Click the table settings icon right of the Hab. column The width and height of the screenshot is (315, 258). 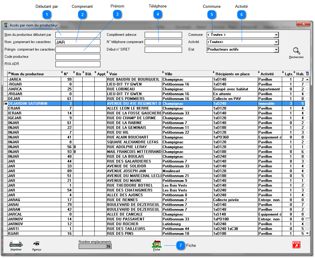tap(307, 74)
